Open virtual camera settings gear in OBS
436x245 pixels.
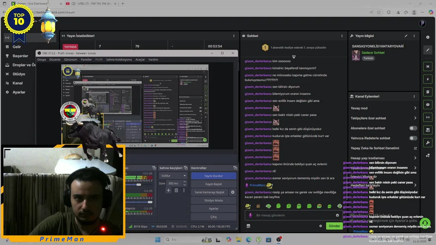pyautogui.click(x=233, y=192)
